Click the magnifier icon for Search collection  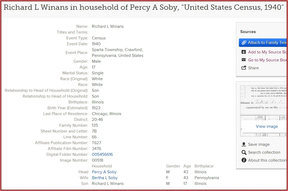click(x=244, y=152)
